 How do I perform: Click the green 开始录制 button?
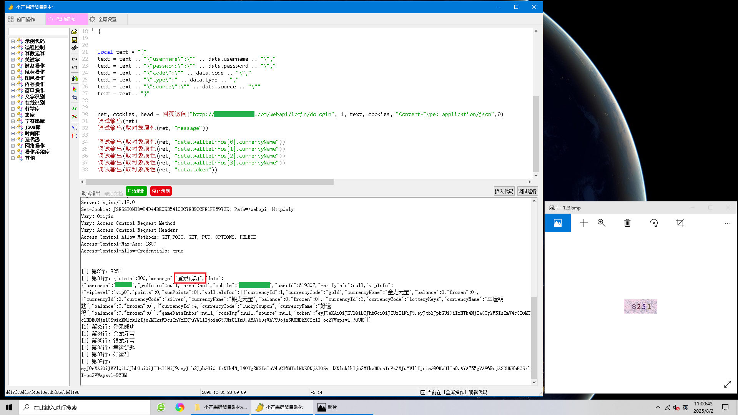pyautogui.click(x=136, y=191)
